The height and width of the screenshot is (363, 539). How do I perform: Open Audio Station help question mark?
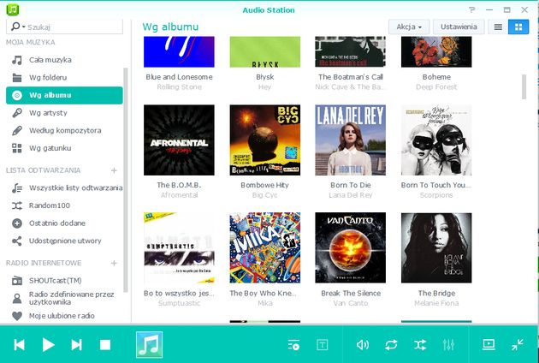point(472,10)
